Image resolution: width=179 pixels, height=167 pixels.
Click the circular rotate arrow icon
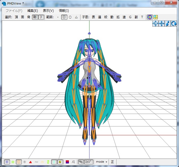click(x=174, y=24)
